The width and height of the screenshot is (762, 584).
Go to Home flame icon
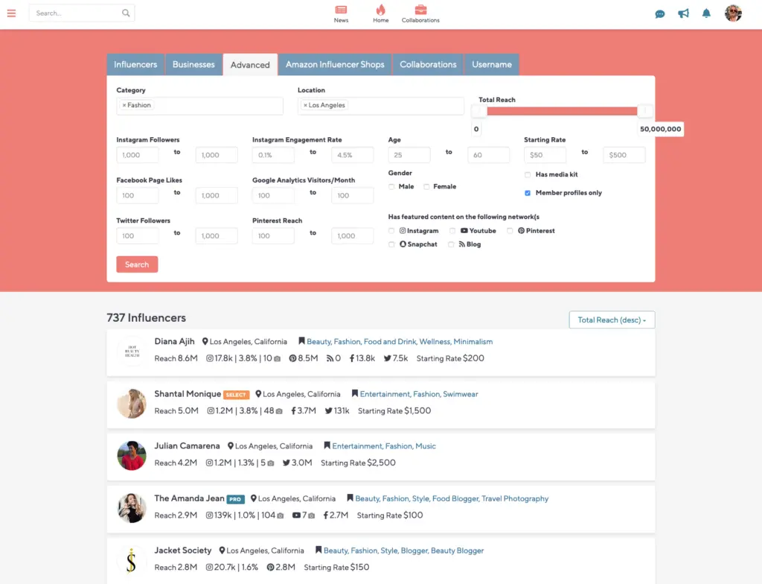(381, 10)
